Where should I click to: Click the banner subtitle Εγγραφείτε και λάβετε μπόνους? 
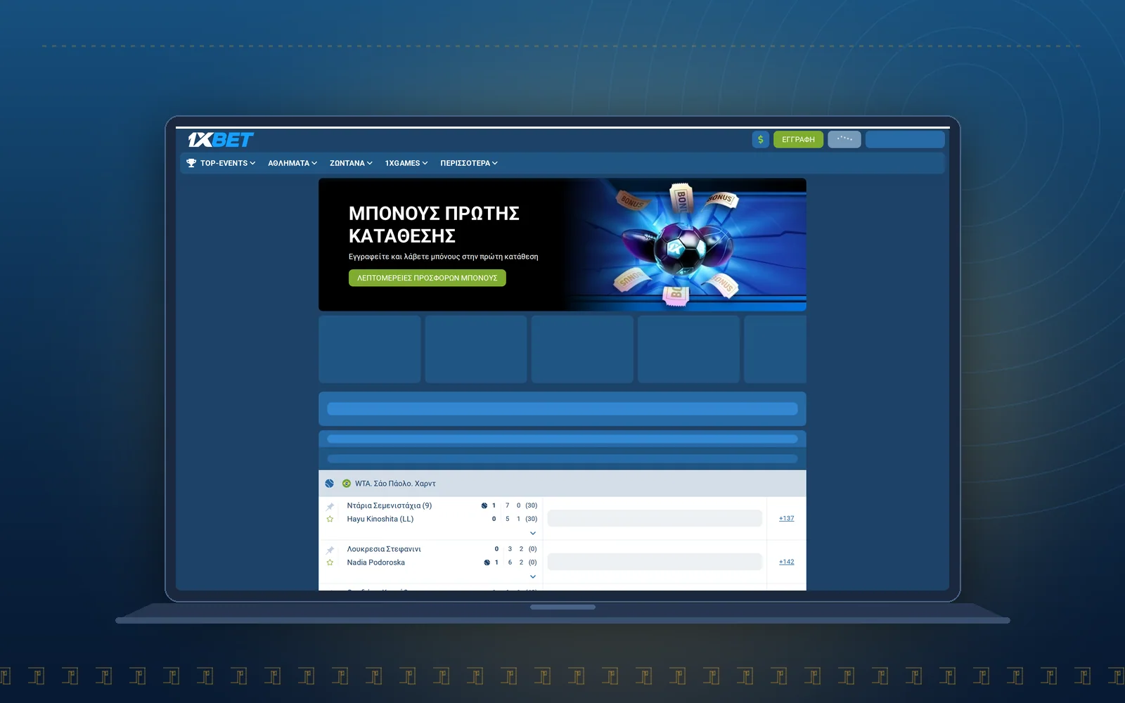point(444,257)
